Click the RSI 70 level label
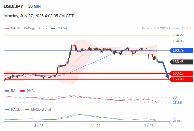This screenshot has height=131, width=194. tap(175, 97)
